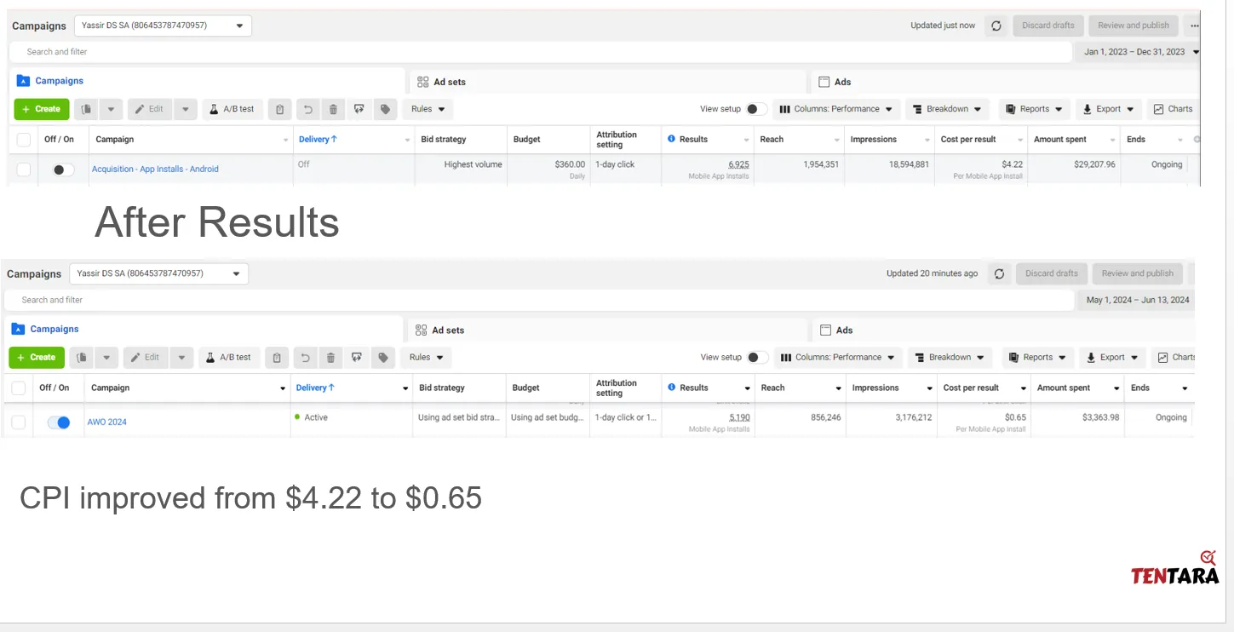The height and width of the screenshot is (632, 1234).
Task: Tick the checkbox for the AWO 2024 row
Action: 19,422
